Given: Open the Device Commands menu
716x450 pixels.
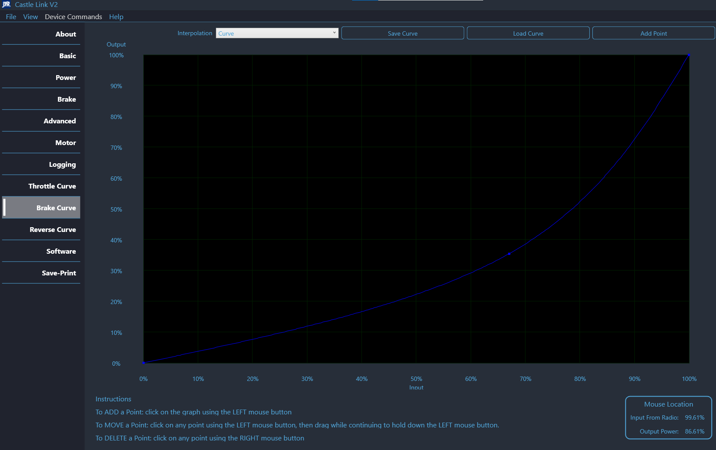Looking at the screenshot, I should pos(73,17).
